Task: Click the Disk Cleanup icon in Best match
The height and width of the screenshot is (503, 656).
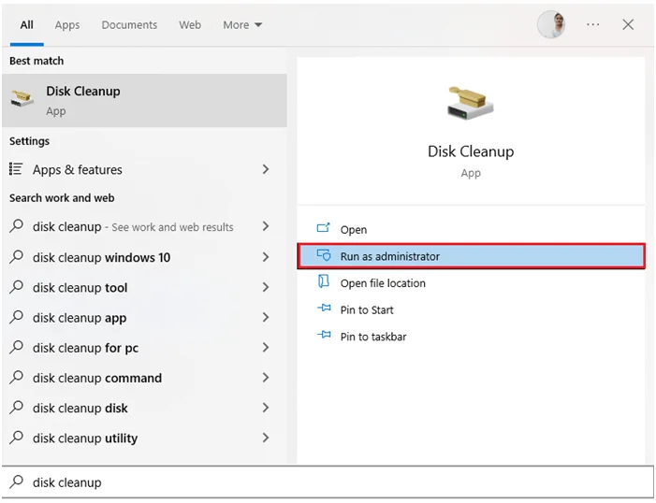Action: point(22,99)
